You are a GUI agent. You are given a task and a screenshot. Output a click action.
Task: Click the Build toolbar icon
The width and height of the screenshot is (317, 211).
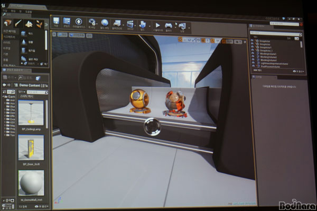pyautogui.click(x=143, y=25)
